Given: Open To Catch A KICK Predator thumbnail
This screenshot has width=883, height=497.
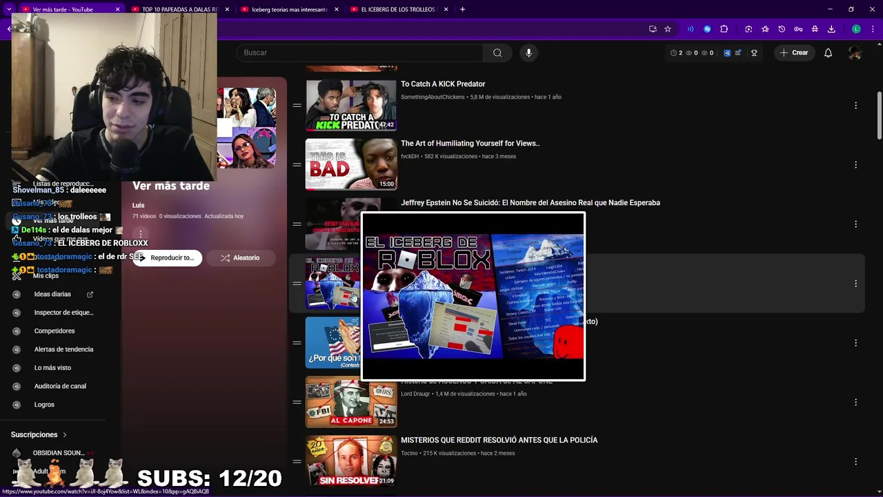Looking at the screenshot, I should [351, 106].
